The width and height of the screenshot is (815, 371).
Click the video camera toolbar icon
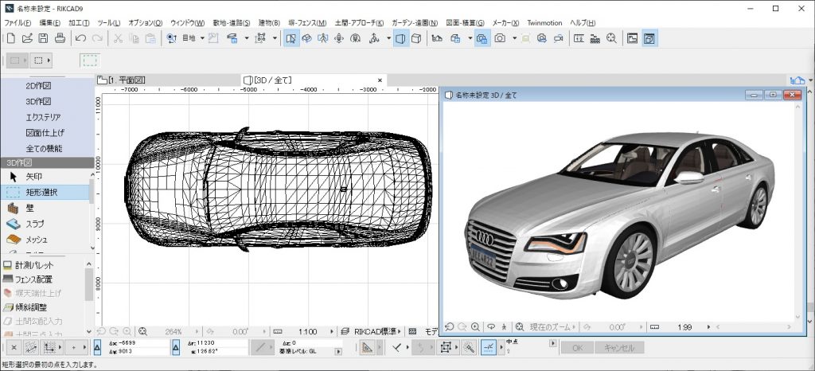[x=558, y=38]
